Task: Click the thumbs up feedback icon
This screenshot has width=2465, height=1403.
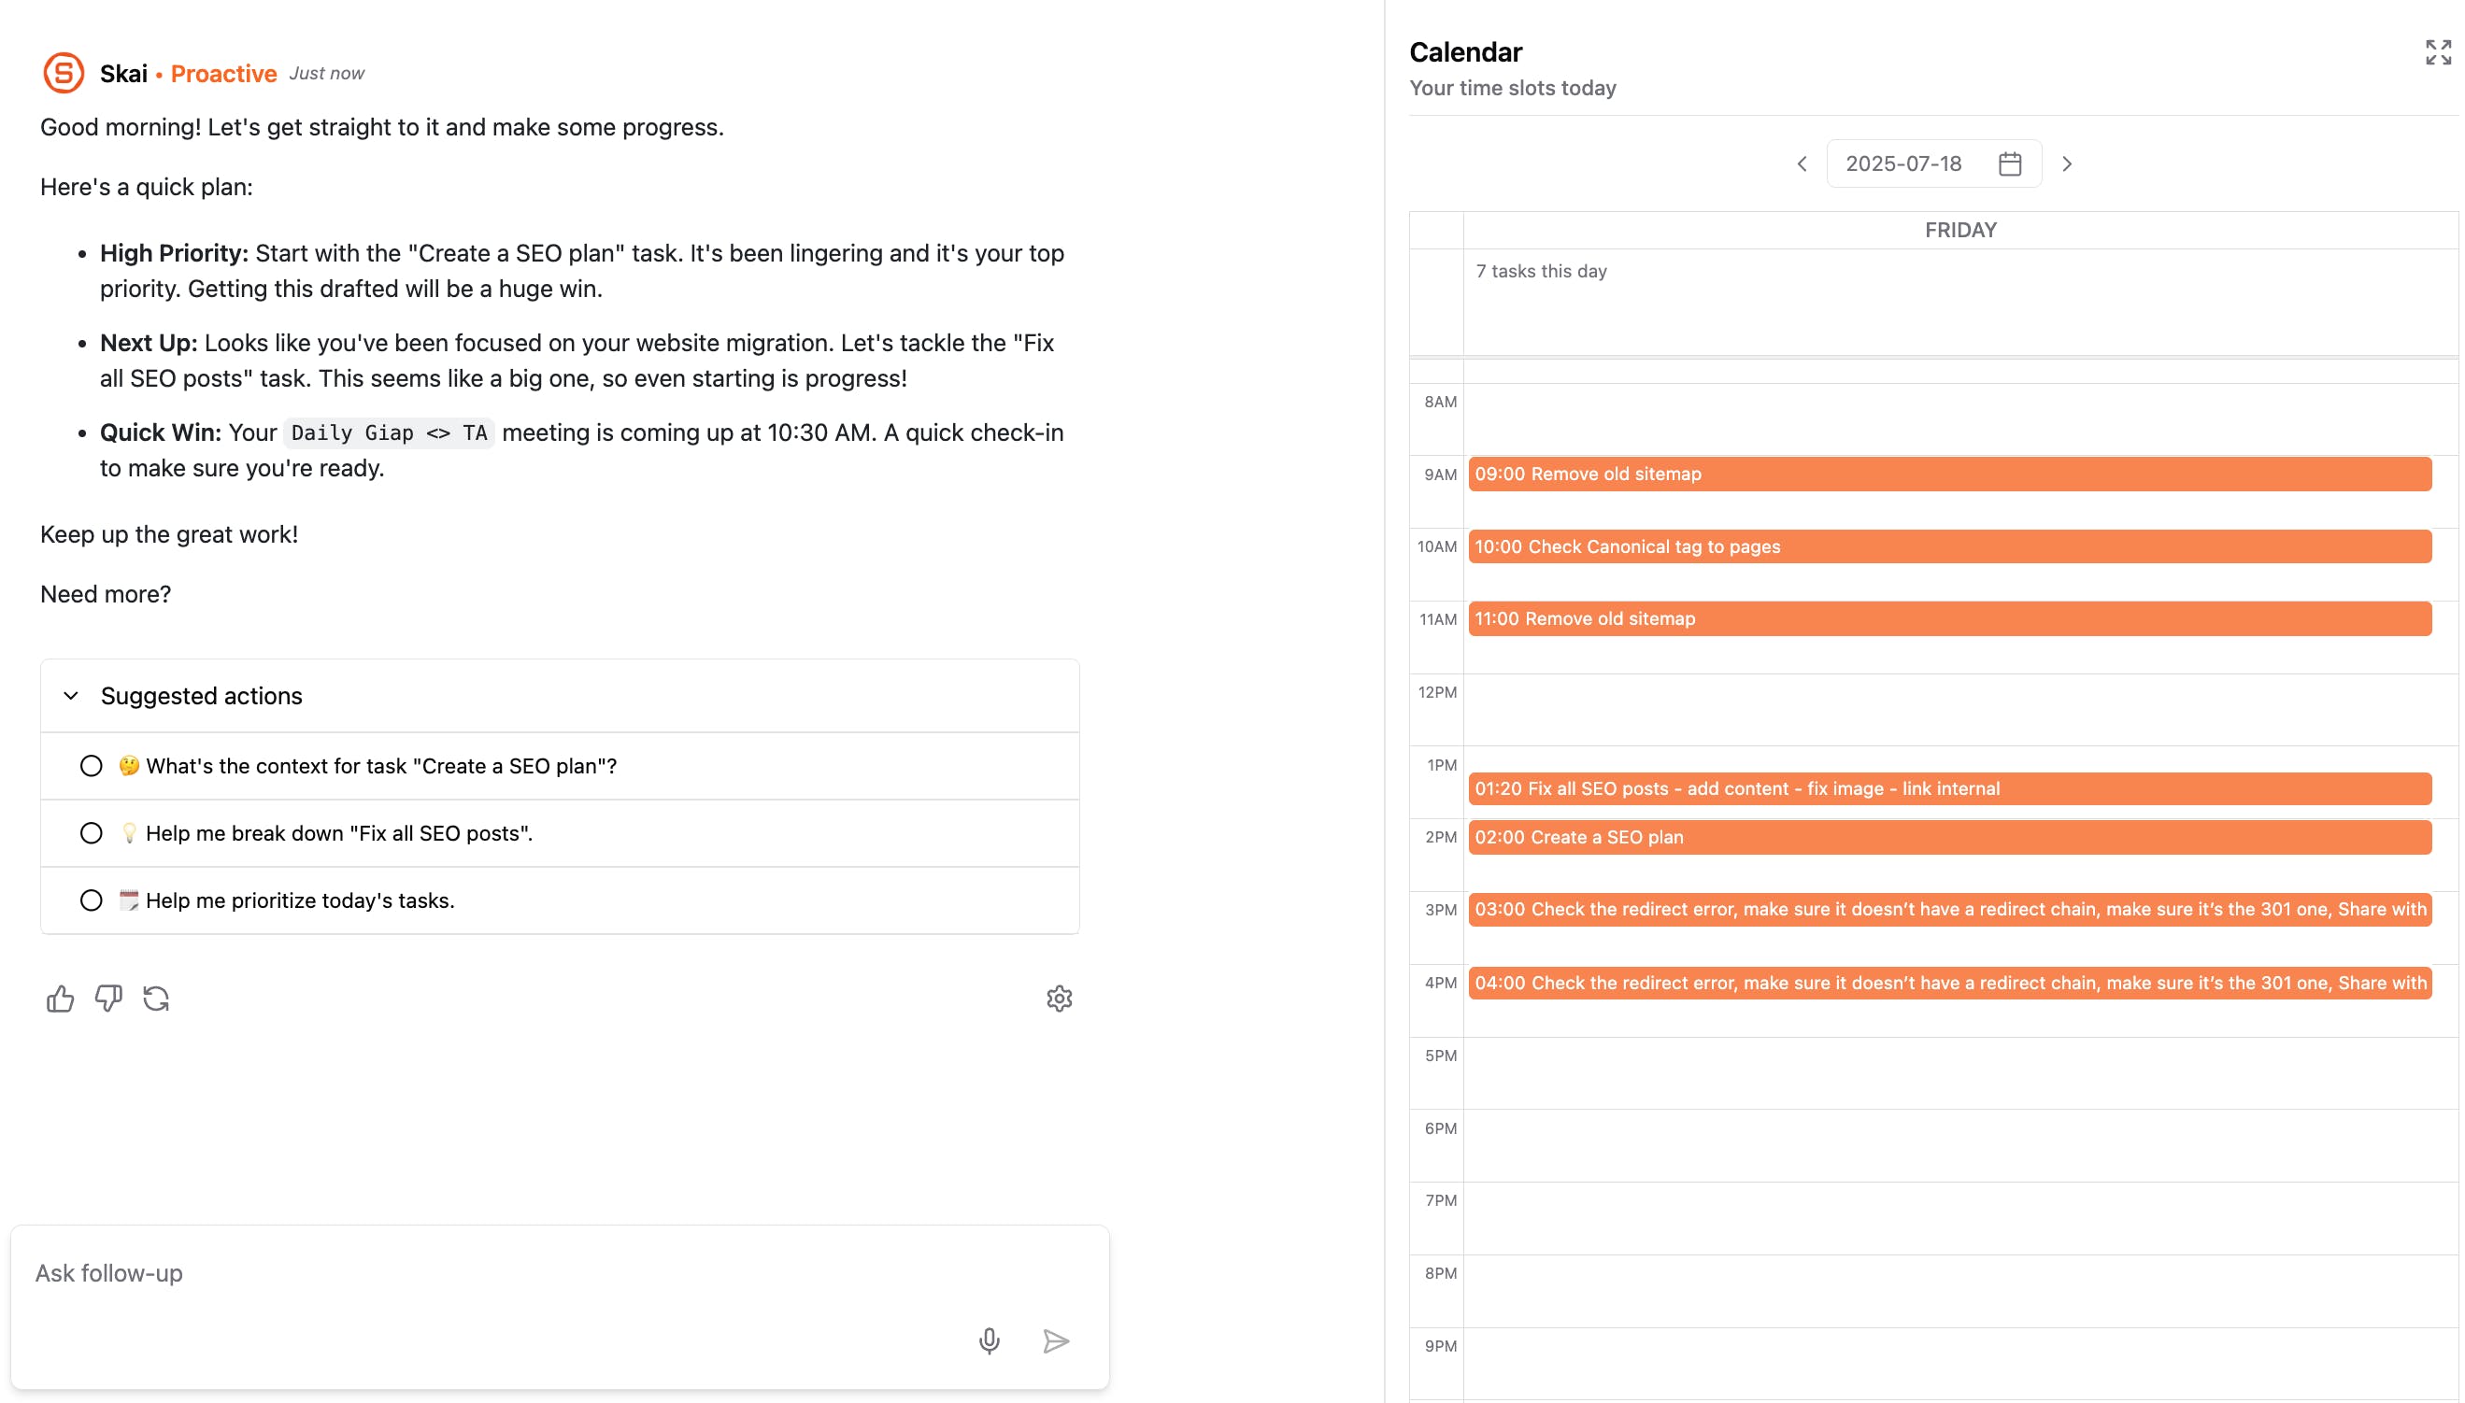Action: click(60, 999)
